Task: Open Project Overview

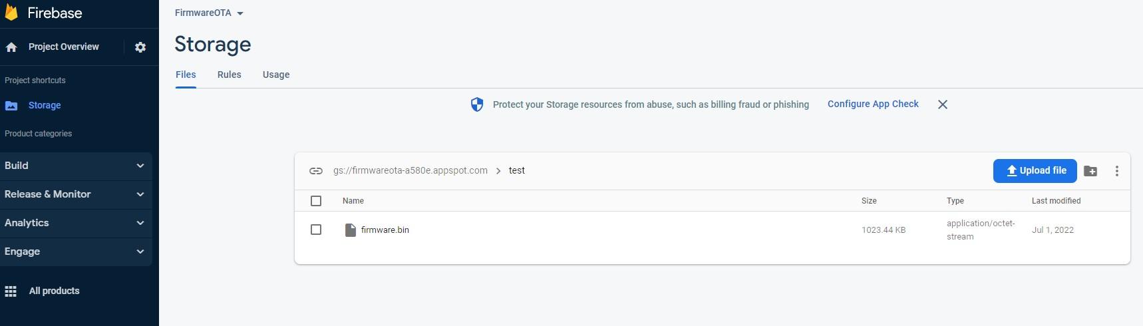Action: [63, 47]
